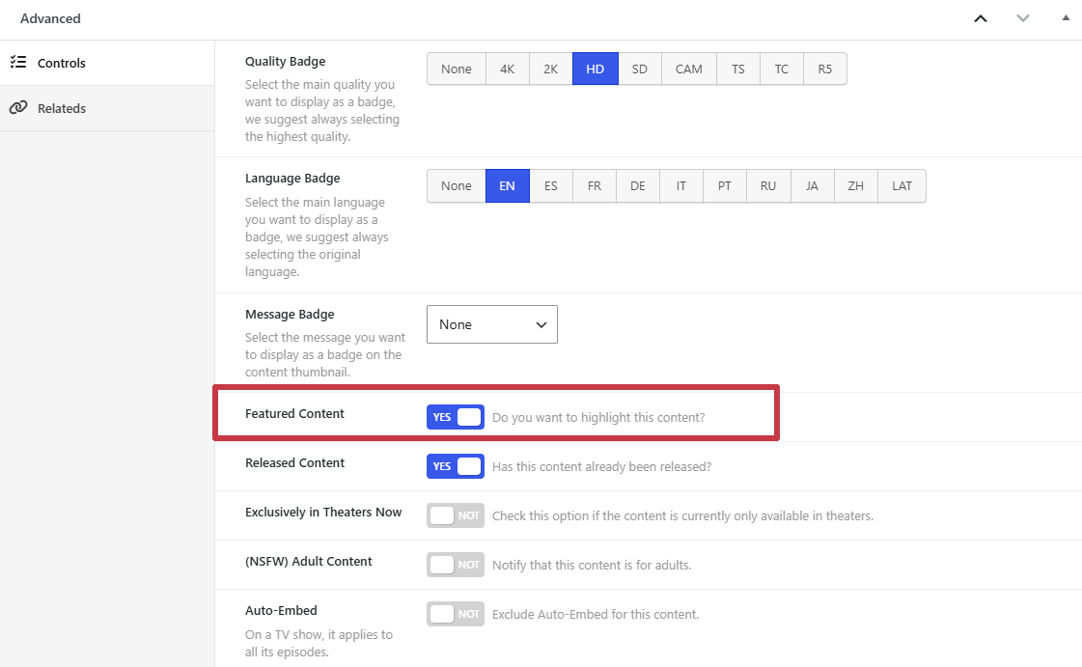Toggle the Released Content switch

tap(456, 466)
